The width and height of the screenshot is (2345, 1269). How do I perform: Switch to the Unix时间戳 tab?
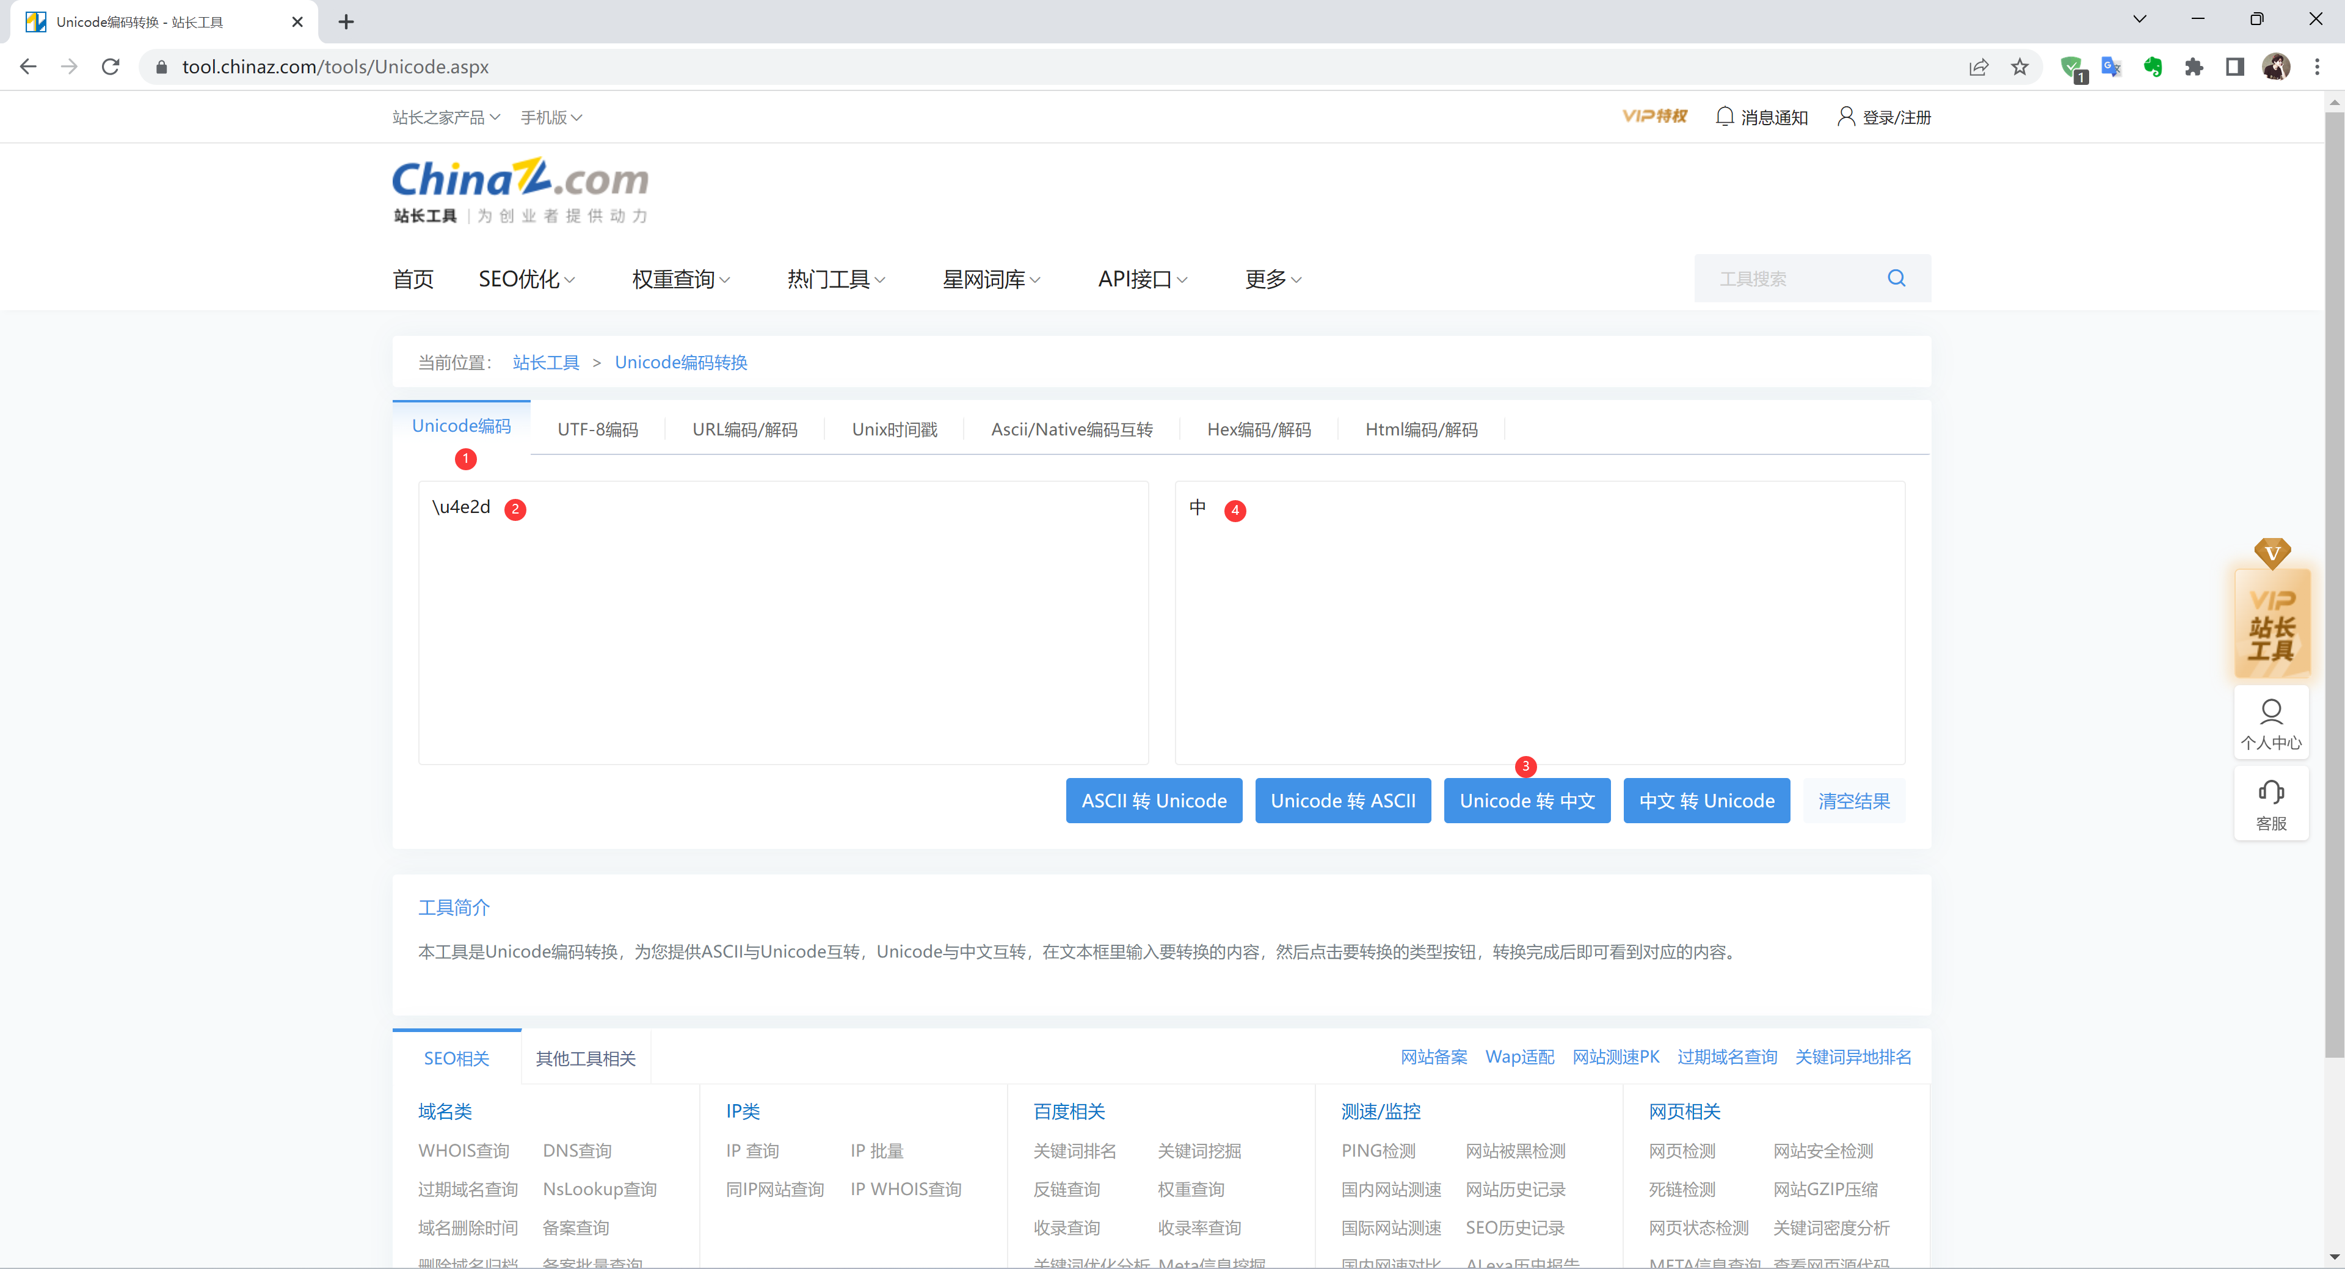click(x=894, y=429)
